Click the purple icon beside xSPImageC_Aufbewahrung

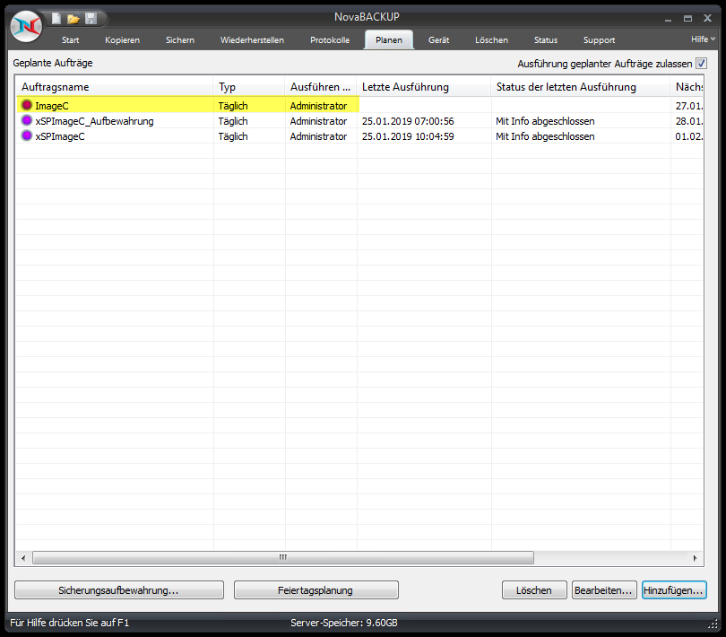tap(27, 120)
